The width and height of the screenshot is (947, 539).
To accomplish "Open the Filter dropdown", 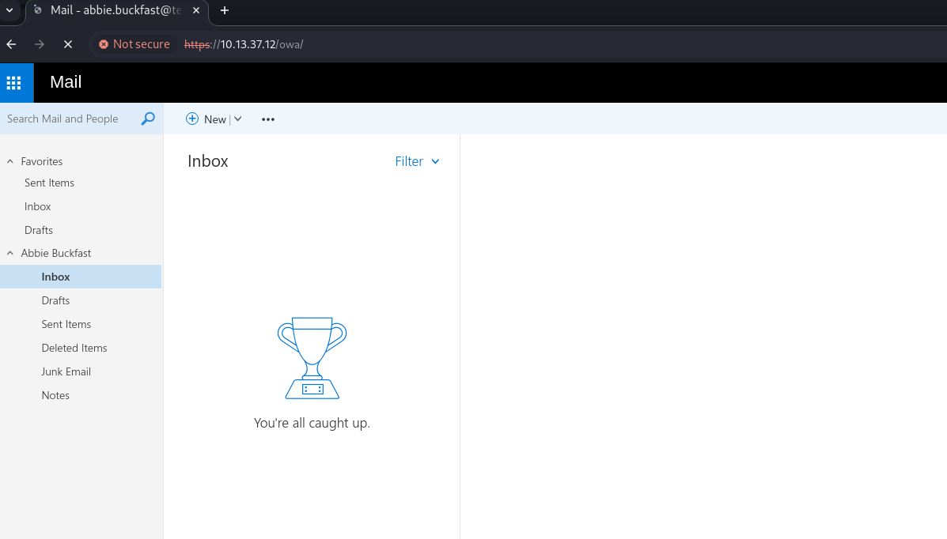I will tap(417, 161).
